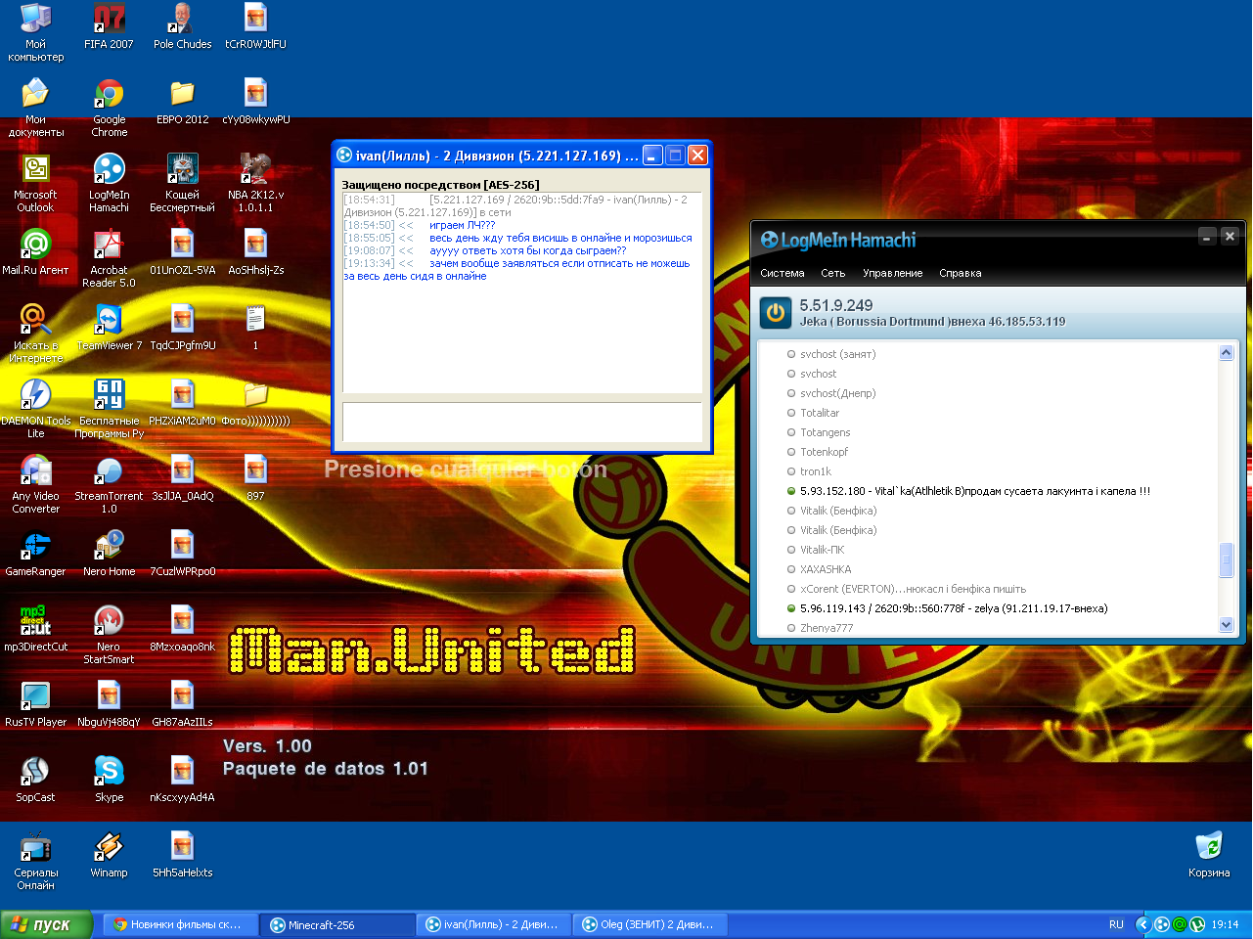The height and width of the screenshot is (939, 1253).
Task: Open the Система menu in Hamachi
Action: click(x=783, y=273)
